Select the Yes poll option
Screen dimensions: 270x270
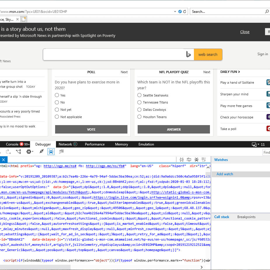[57, 95]
